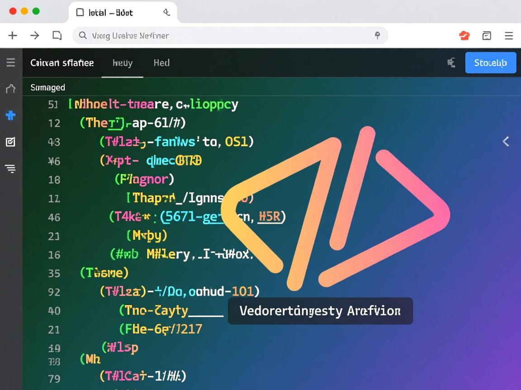Click the hamburger menu icon in sidebar
521x390 pixels.
10,62
